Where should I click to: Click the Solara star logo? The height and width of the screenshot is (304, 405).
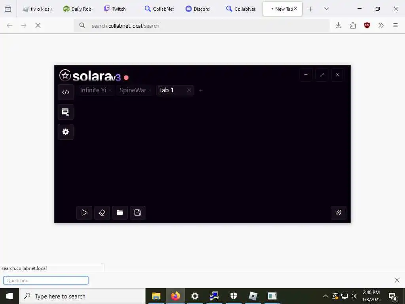tap(65, 76)
